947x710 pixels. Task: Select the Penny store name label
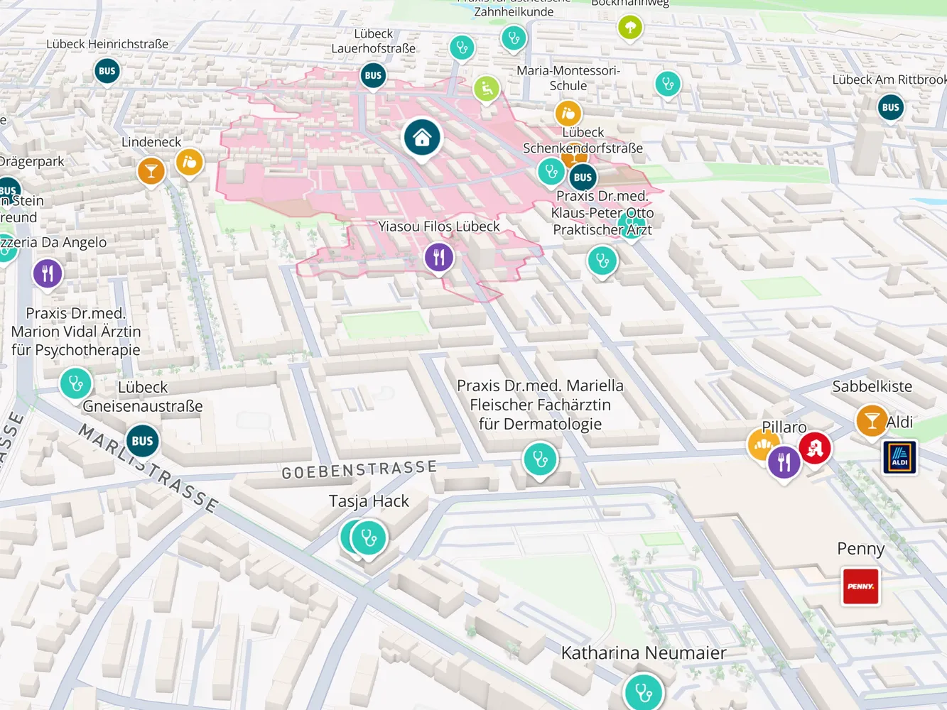860,549
